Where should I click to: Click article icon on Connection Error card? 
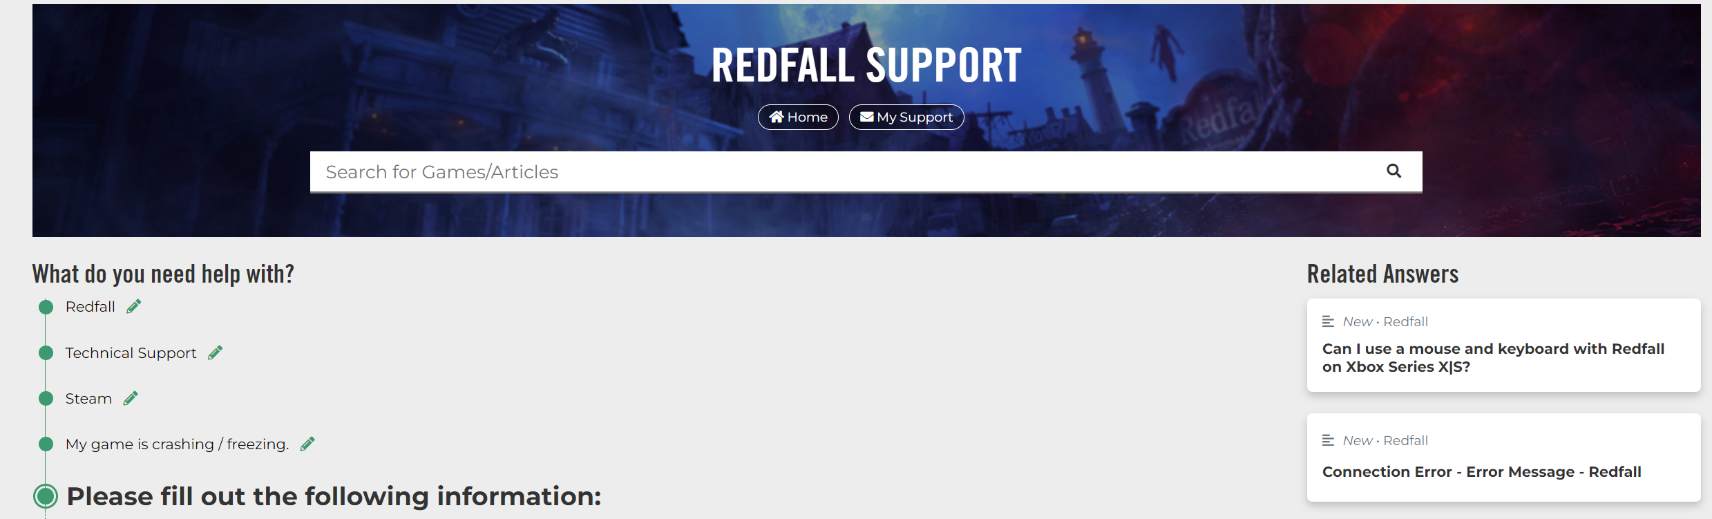[x=1328, y=440]
